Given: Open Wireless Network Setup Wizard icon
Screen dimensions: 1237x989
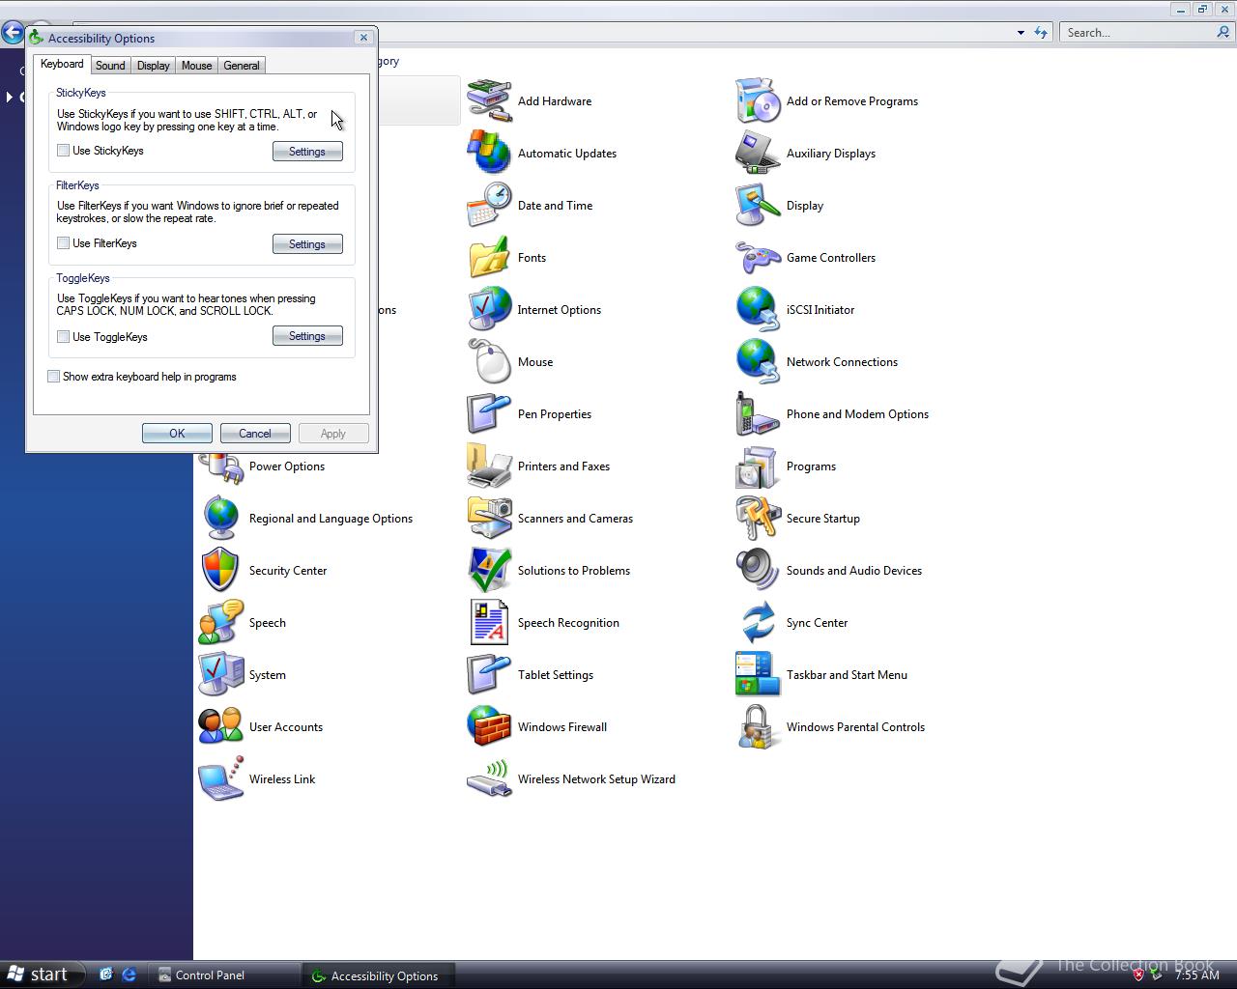Looking at the screenshot, I should (489, 779).
